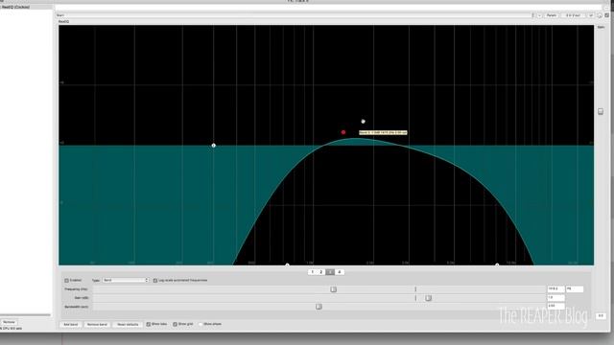614x345 pixels.
Task: Open the band Type dropdown
Action: [x=126, y=280]
